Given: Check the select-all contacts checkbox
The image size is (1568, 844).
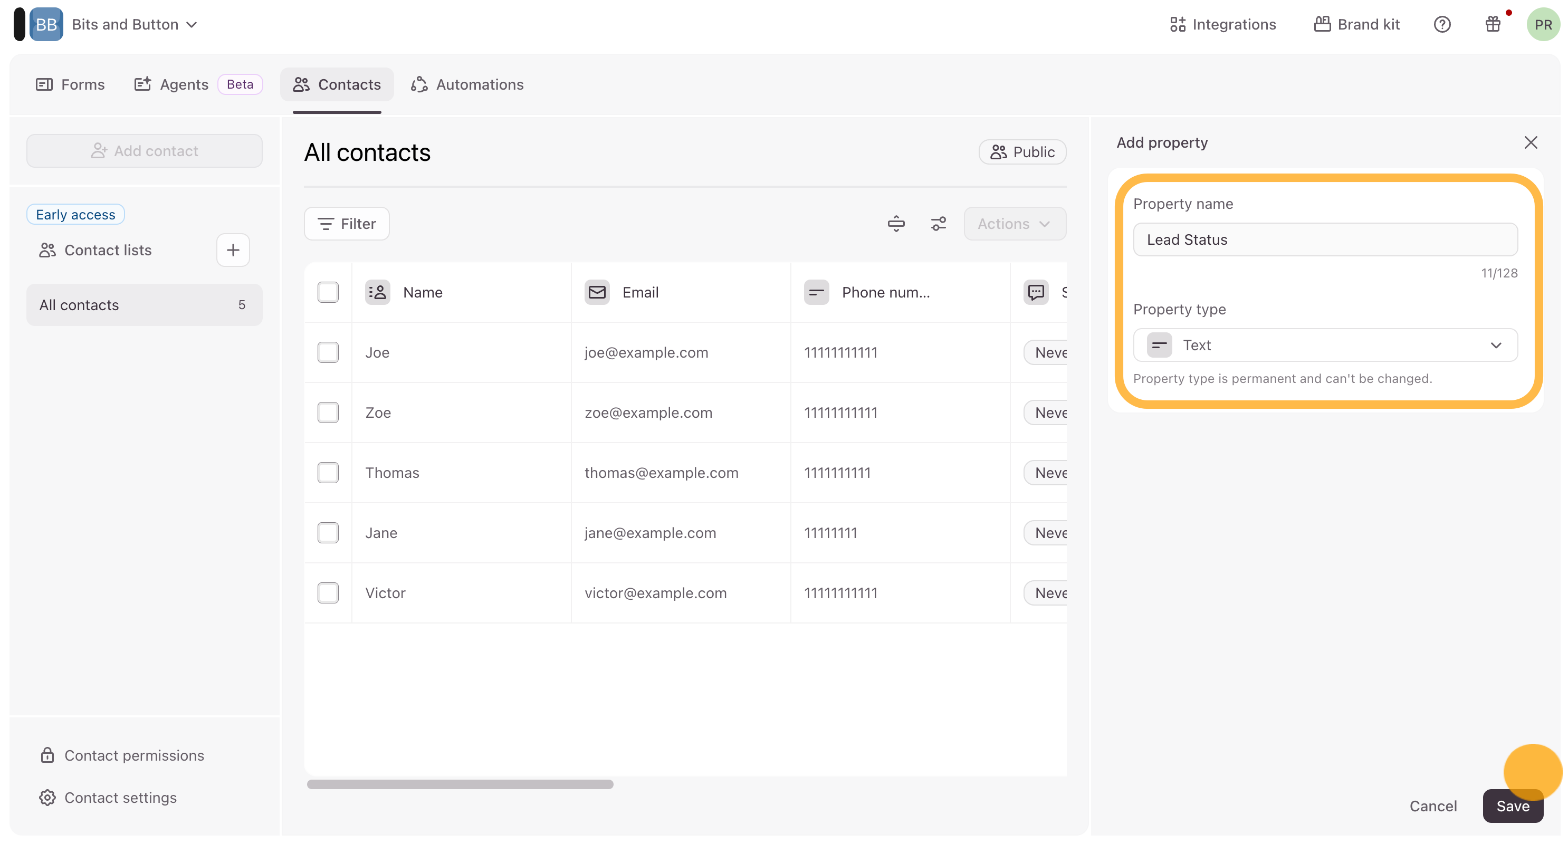Looking at the screenshot, I should pos(328,292).
